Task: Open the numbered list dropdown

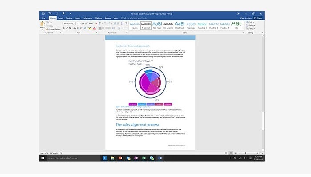Action: pos(107,23)
